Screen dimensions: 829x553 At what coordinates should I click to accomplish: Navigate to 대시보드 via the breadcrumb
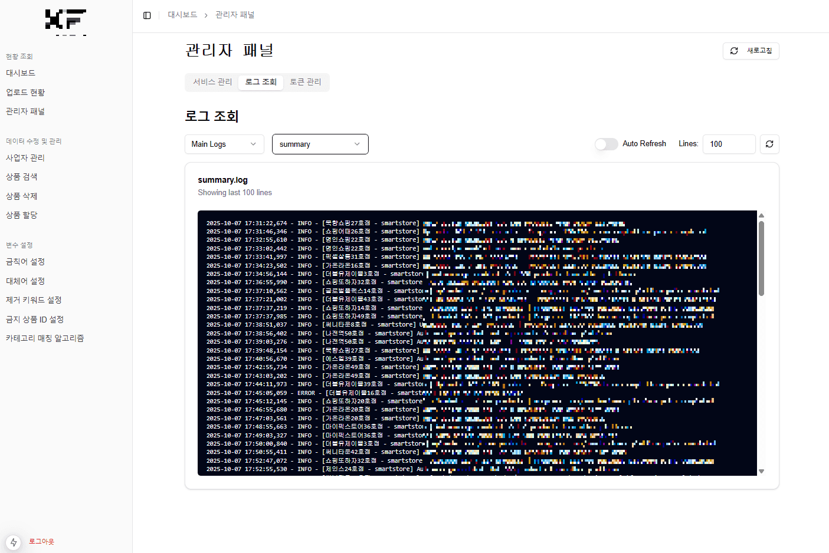coord(183,15)
